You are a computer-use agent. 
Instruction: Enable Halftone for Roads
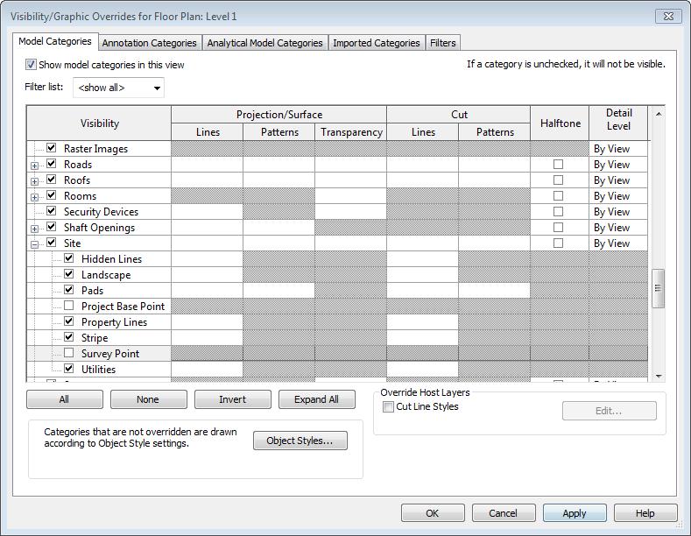pyautogui.click(x=559, y=165)
